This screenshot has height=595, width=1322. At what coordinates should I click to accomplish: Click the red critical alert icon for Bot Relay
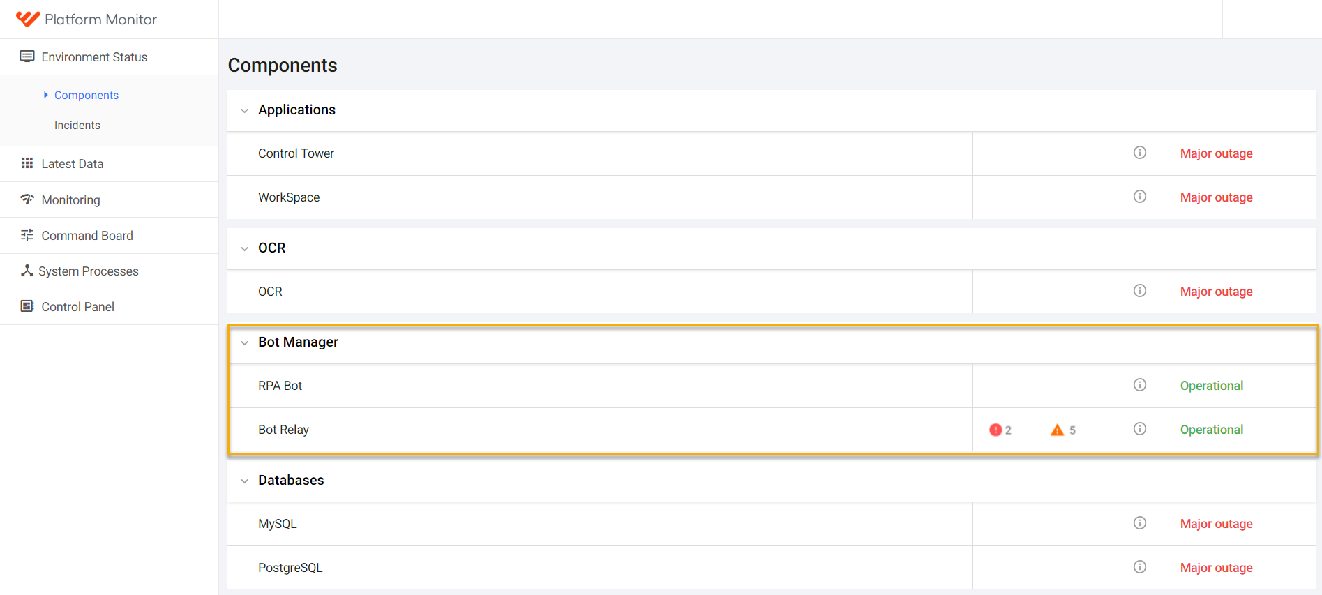tap(996, 430)
